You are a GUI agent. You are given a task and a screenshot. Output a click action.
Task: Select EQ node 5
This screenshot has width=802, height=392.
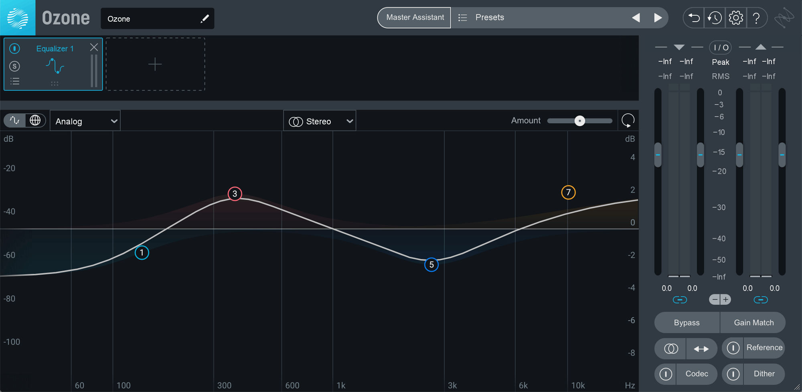tap(431, 265)
